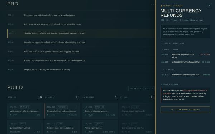Click the Docked column header
The width and height of the screenshot is (215, 134).
(x=124, y=98)
